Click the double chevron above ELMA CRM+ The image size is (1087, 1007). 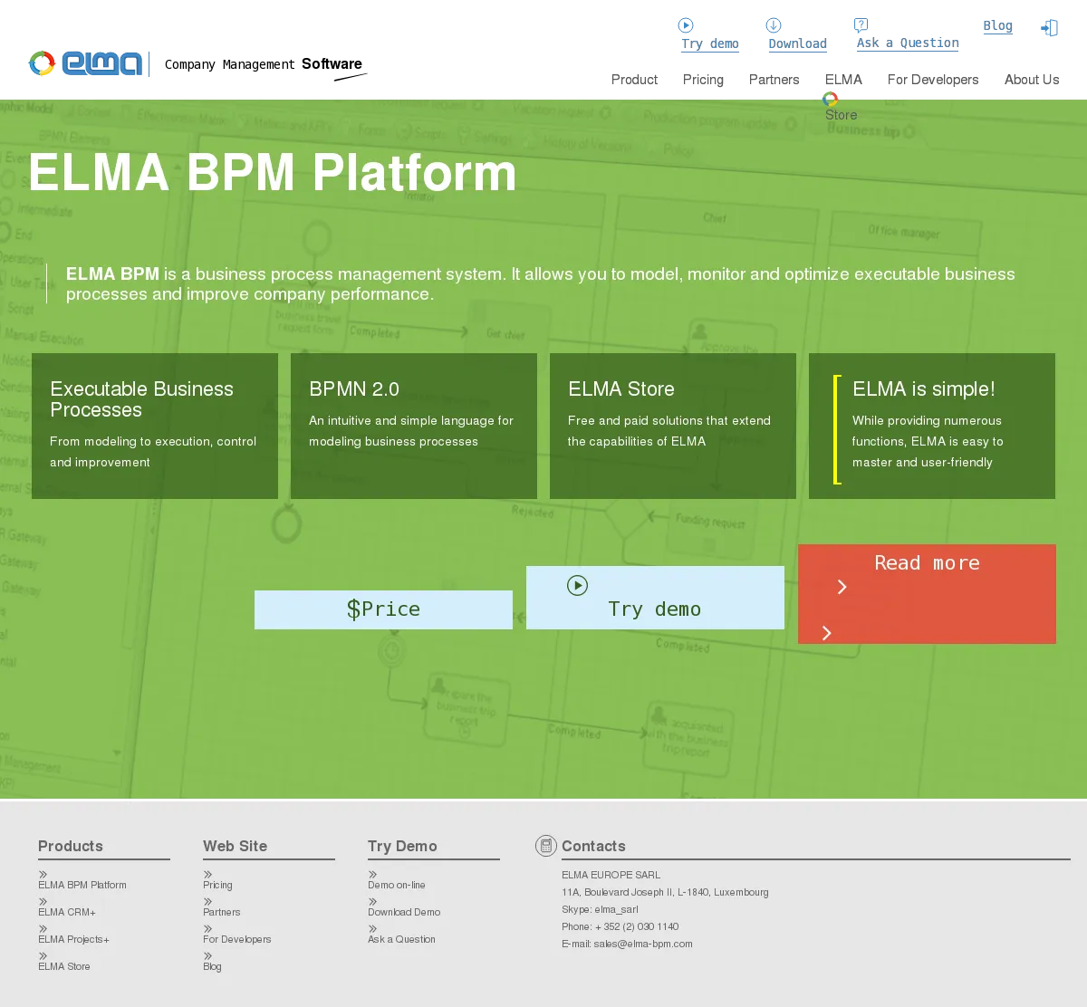pyautogui.click(x=43, y=902)
